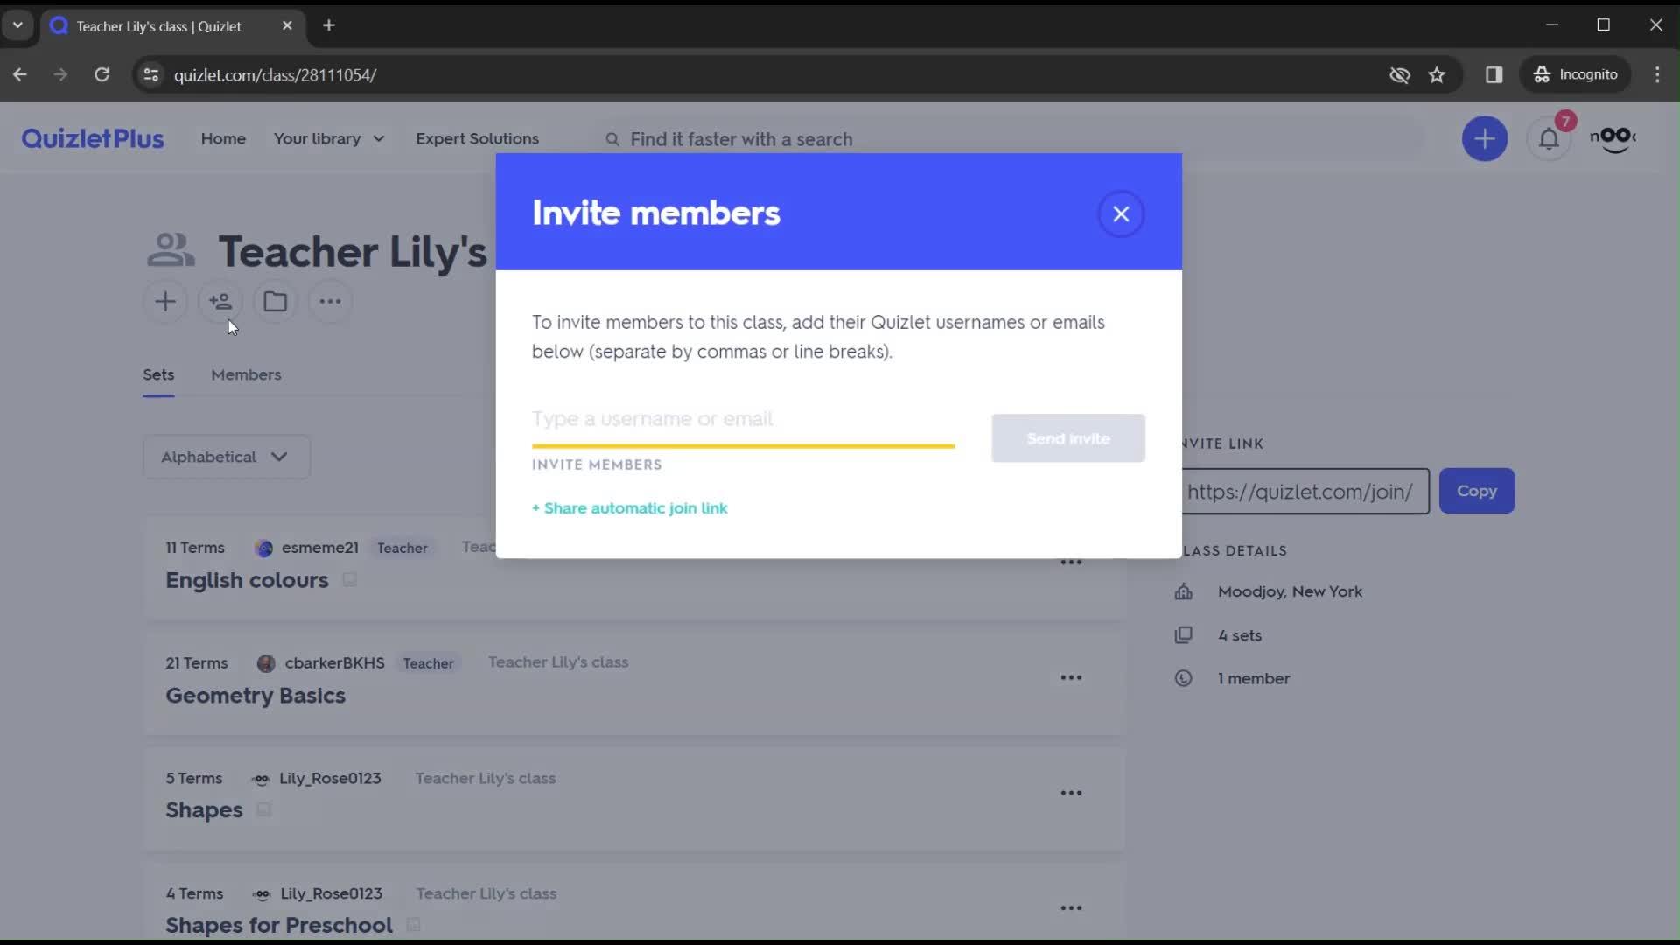Image resolution: width=1680 pixels, height=945 pixels.
Task: Click the global add plus button icon
Action: pos(1486,137)
